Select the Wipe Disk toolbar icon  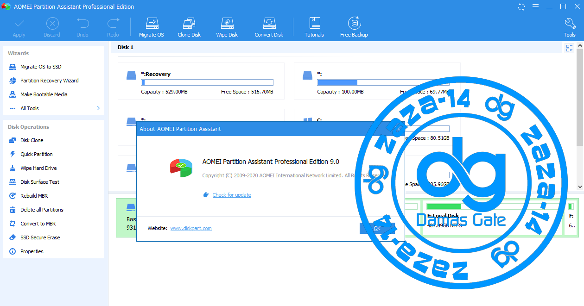pos(227,24)
